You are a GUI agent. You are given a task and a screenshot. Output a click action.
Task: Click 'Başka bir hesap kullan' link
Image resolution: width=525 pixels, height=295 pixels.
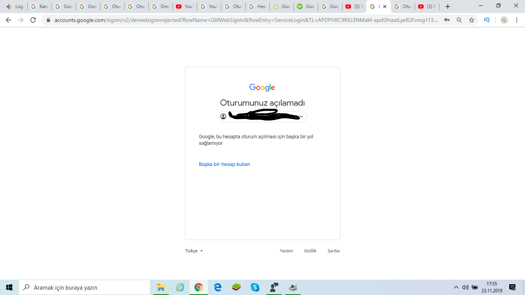(224, 164)
